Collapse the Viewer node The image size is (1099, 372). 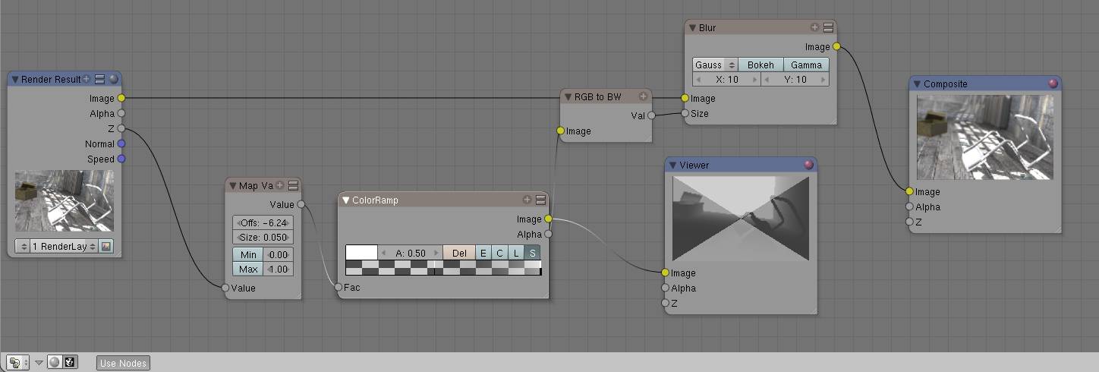tap(673, 165)
